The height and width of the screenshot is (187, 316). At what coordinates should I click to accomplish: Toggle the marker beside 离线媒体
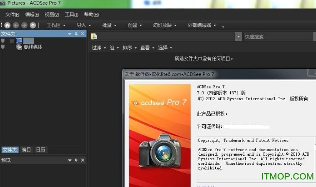[x=3, y=47]
